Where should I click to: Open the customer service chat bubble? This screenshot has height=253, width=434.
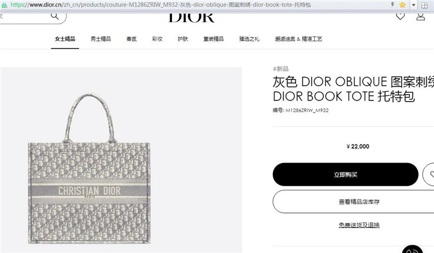click(x=412, y=250)
